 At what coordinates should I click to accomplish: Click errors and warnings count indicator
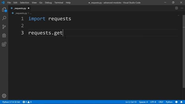(27, 102)
